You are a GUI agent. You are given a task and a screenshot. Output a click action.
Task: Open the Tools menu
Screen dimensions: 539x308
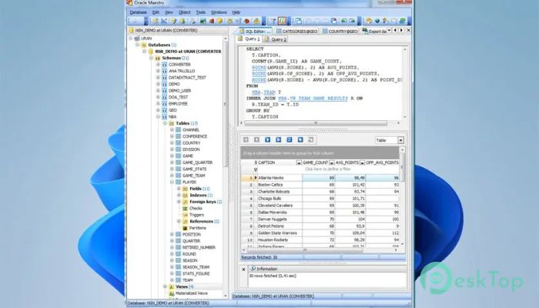click(x=200, y=12)
